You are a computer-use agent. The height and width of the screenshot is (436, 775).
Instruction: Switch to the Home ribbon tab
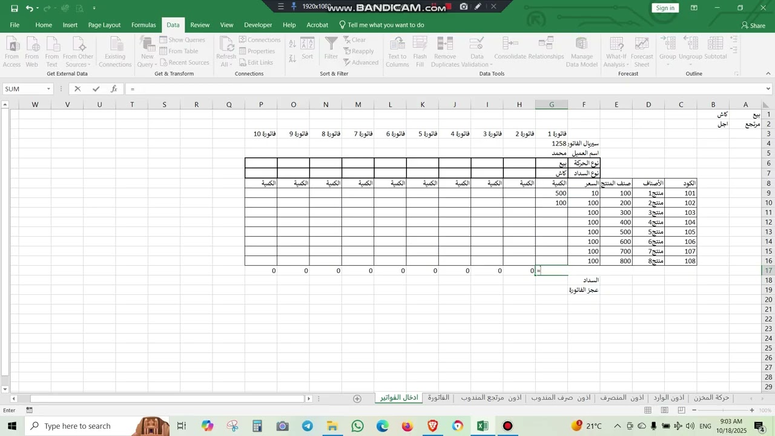point(44,25)
